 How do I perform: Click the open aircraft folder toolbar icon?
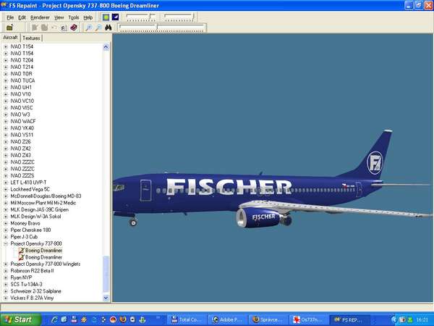[x=9, y=28]
